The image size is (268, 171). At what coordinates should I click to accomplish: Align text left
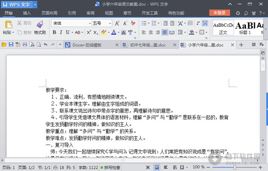(x=144, y=32)
